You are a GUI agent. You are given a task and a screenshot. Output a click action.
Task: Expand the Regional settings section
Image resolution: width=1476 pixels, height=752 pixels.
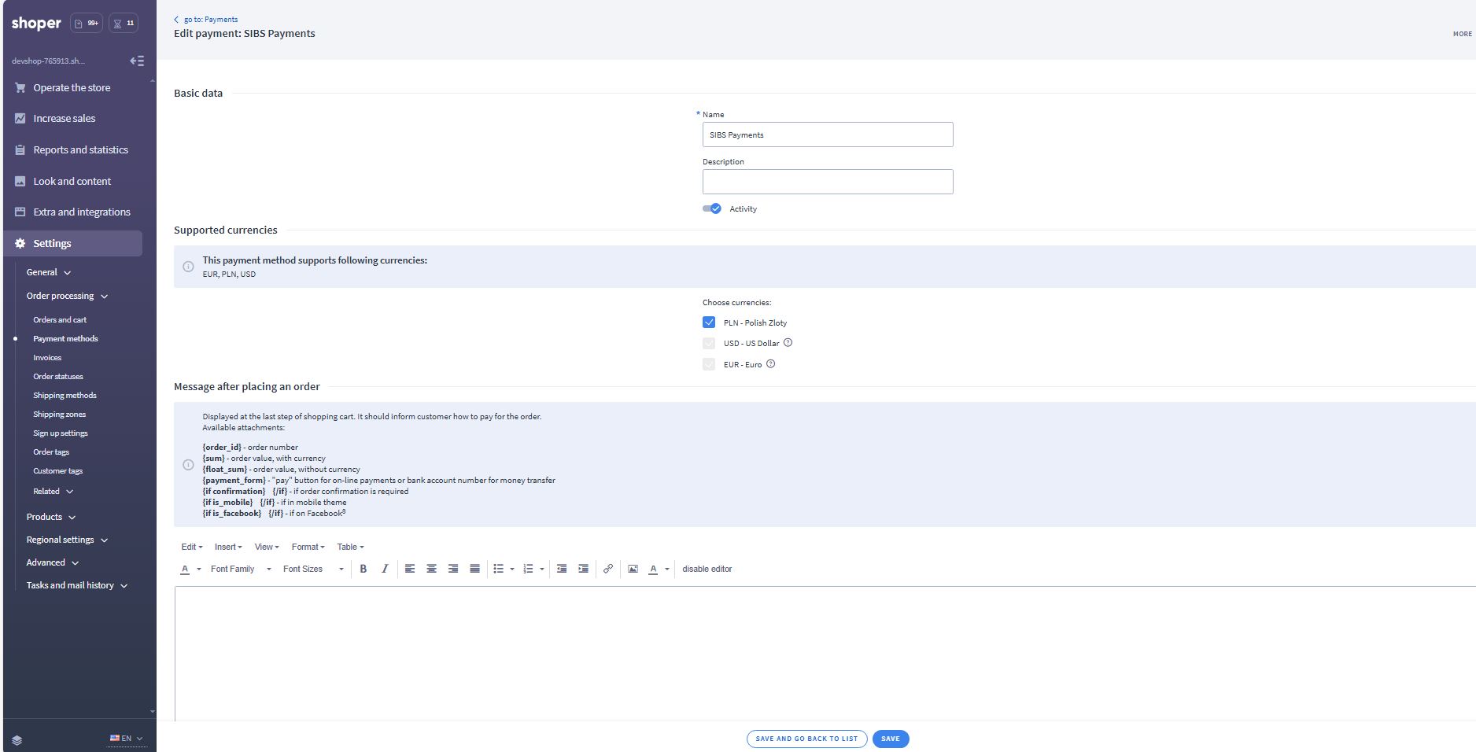click(67, 540)
